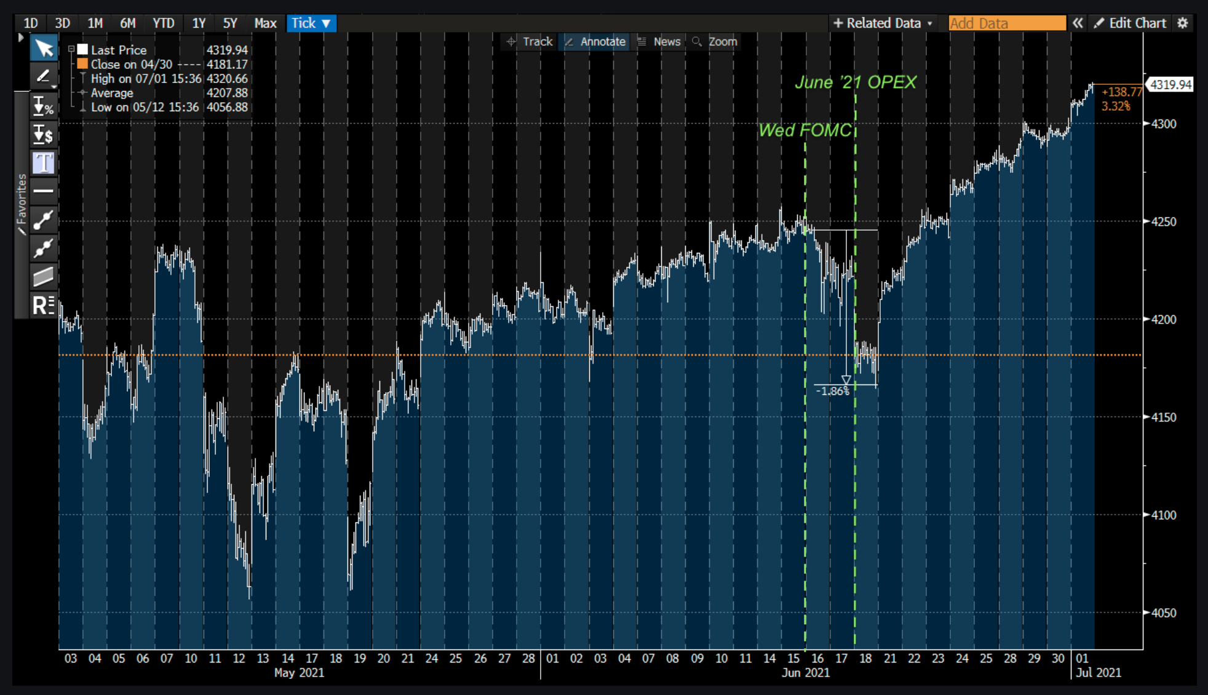Select the horizontal line tool
Viewport: 1208px width, 695px height.
(x=44, y=191)
